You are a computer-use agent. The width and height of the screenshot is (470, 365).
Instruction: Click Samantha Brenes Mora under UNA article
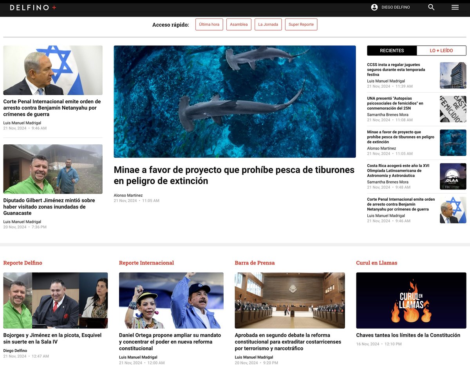388,115
